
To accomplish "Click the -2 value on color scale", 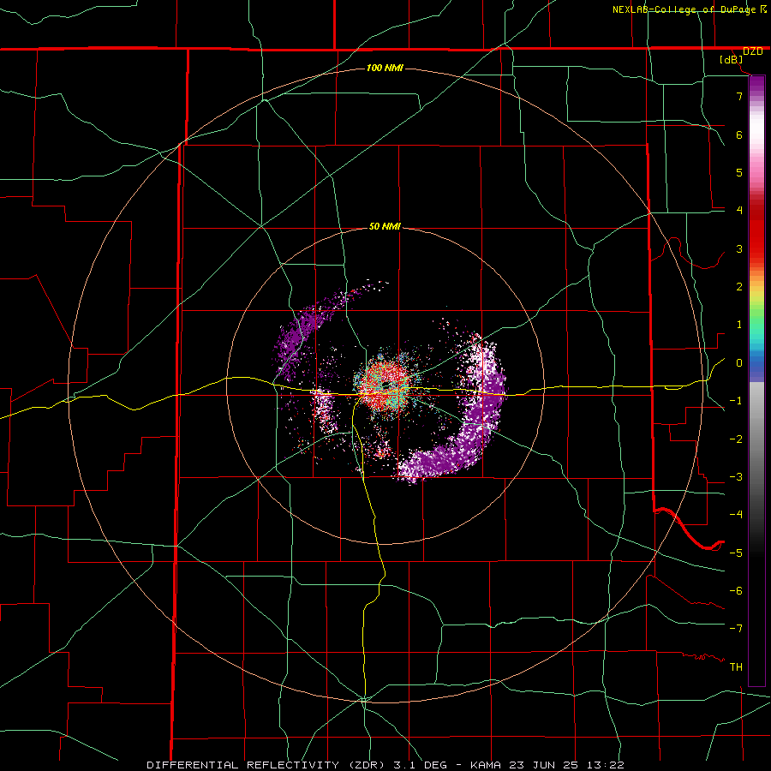I will click(x=736, y=439).
